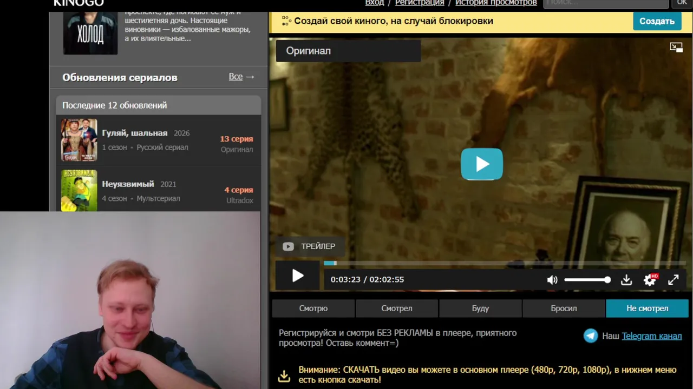Start playback with the control bar play icon
Screen dimensions: 693x389
point(298,276)
